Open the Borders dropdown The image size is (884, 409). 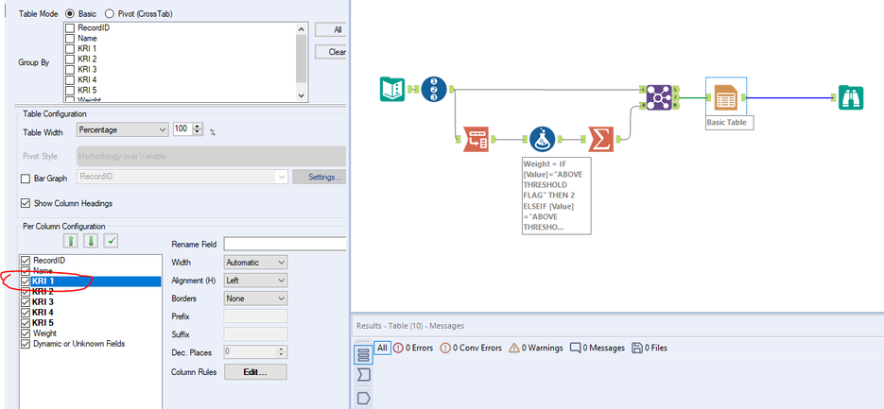[256, 298]
